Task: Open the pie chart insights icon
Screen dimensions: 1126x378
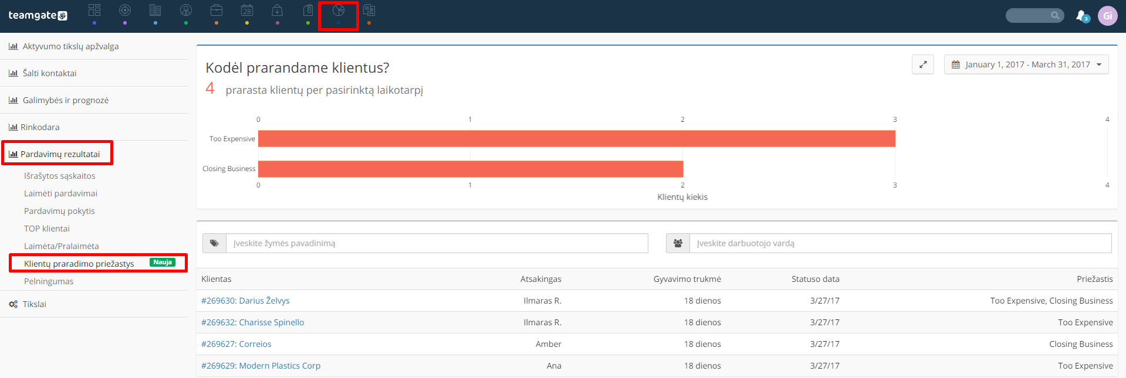Action: pyautogui.click(x=339, y=10)
